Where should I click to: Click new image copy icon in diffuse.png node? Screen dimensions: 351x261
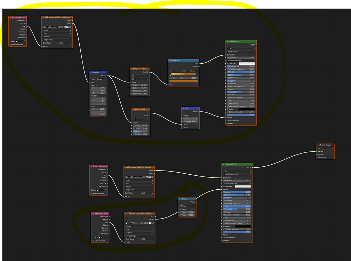(x=147, y=177)
